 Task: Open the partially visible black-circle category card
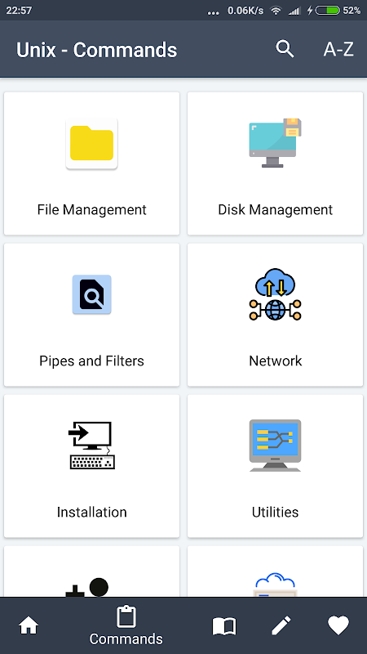click(x=91, y=571)
